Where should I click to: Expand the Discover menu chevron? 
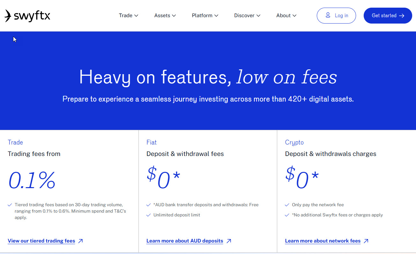[258, 16]
